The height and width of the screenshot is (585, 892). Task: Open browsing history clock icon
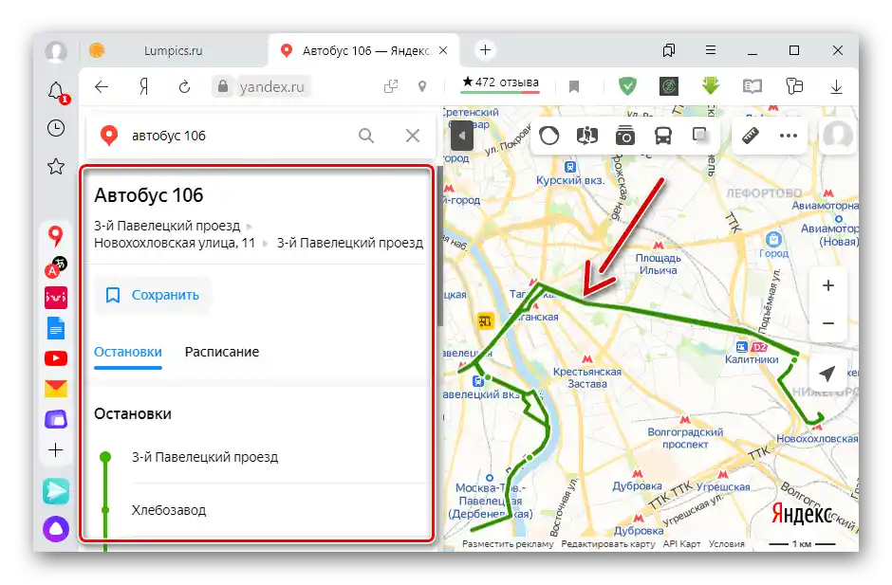(56, 129)
